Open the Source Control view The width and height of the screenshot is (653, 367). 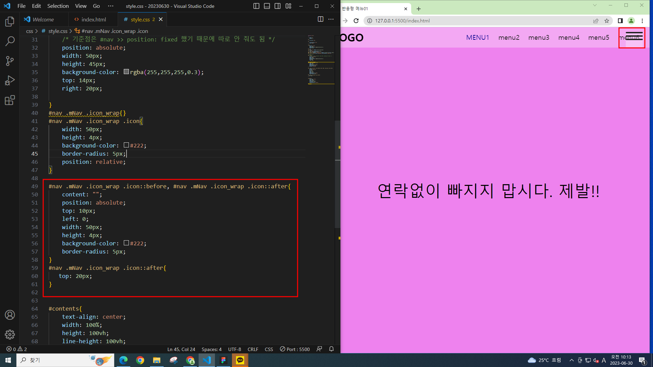10,61
